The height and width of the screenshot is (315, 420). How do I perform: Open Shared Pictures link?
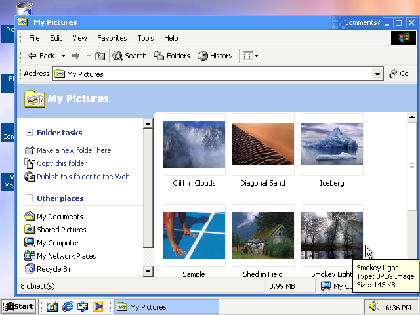click(62, 230)
